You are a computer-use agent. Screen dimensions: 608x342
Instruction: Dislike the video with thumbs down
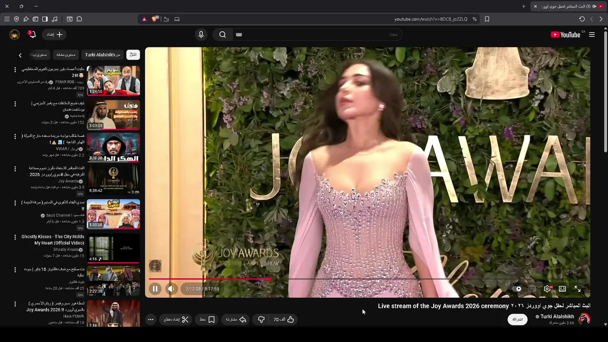pyautogui.click(x=261, y=320)
